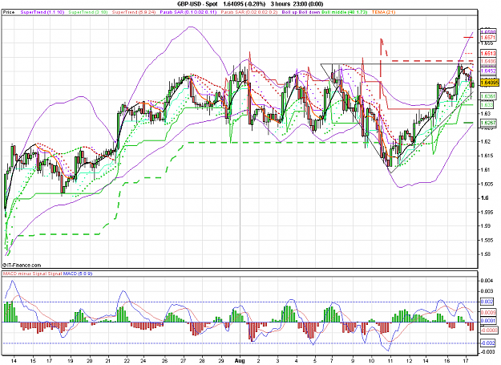
Task: Click the green 1.6267 price tag
Action: click(488, 123)
